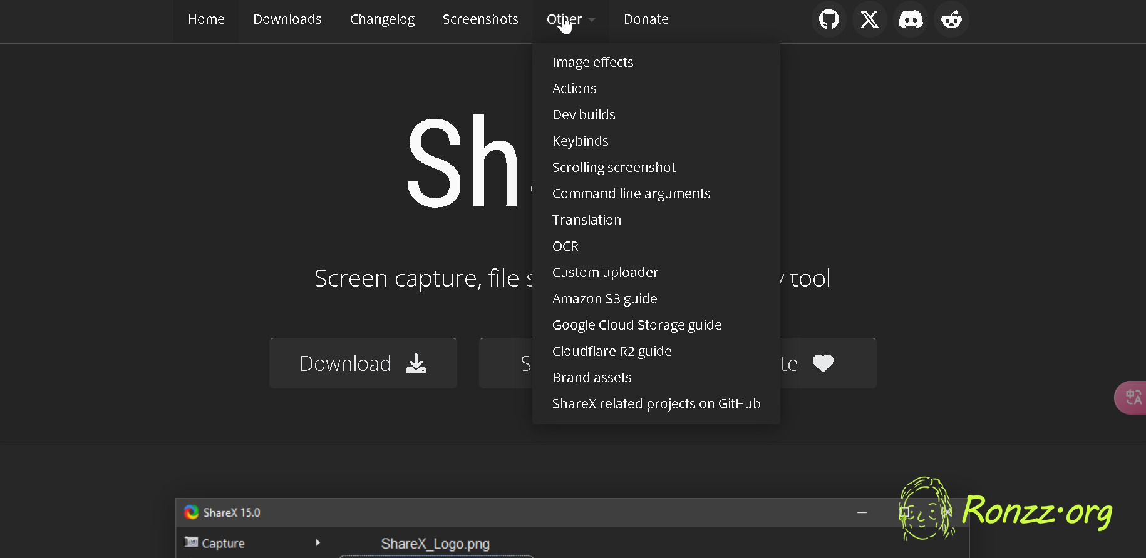Click the ShareX logo icon in window title
The image size is (1146, 558).
(192, 512)
